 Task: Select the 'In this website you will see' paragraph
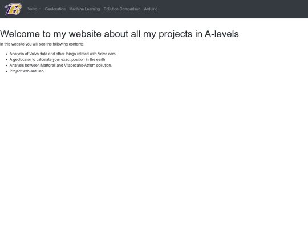click(x=42, y=44)
